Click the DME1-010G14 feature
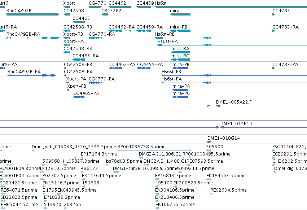Viewport: 307px width, 210px height. [257, 142]
